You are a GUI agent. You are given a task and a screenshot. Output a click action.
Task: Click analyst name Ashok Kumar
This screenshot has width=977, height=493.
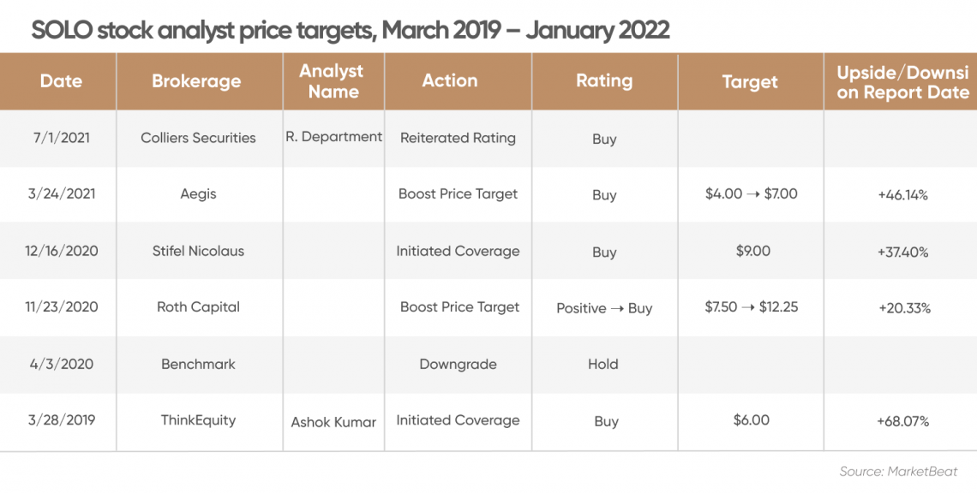333,422
